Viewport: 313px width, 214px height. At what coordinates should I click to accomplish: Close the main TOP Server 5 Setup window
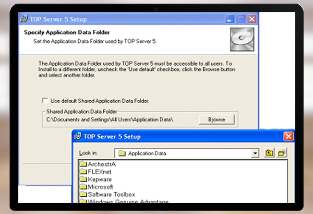(252, 20)
